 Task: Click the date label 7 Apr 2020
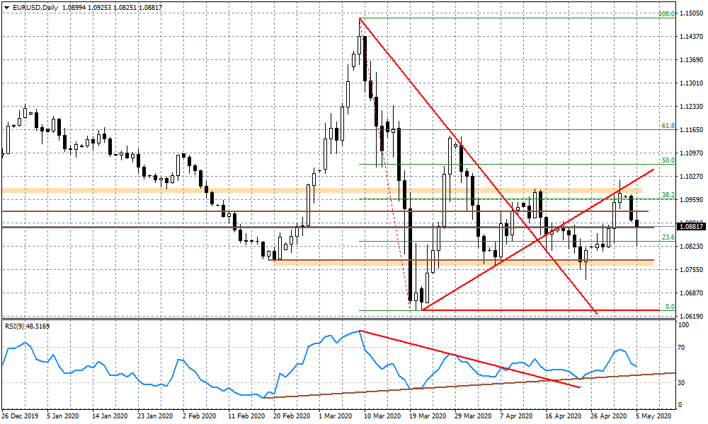pyautogui.click(x=516, y=416)
